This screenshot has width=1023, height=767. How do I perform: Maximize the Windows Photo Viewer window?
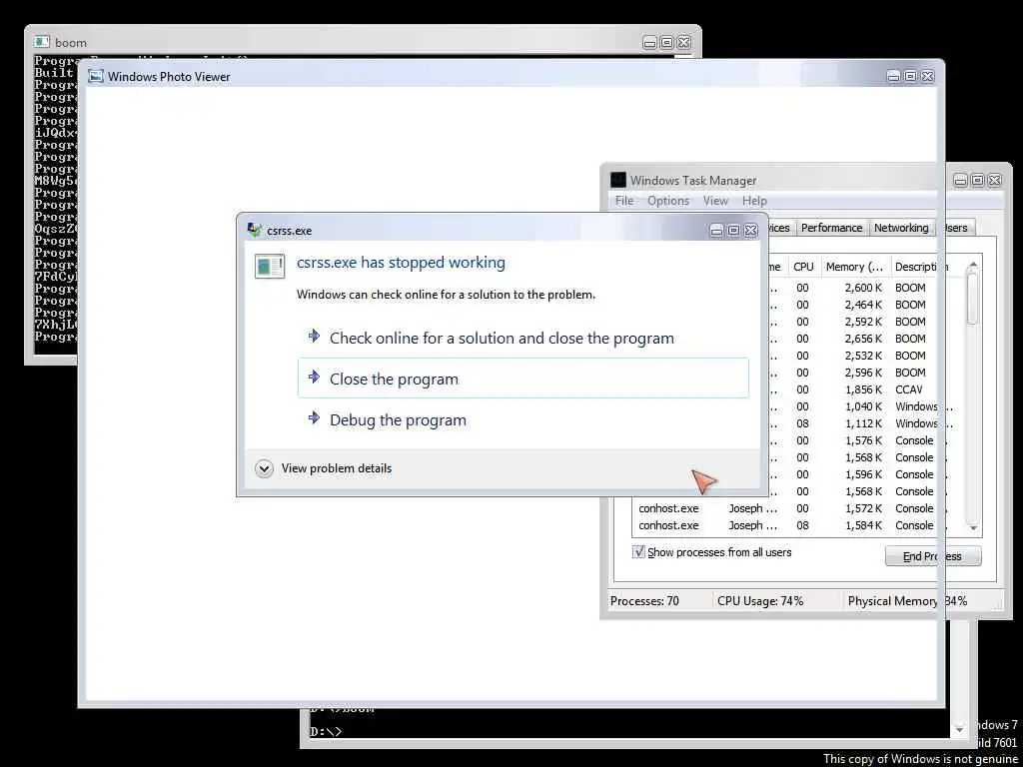click(910, 76)
